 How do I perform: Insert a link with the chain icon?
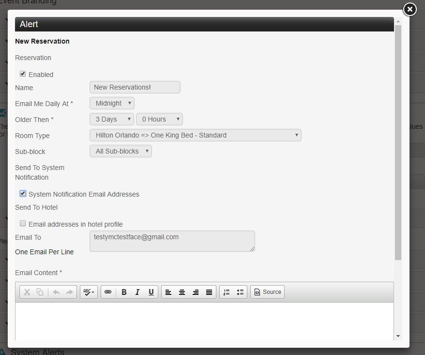tap(108, 292)
